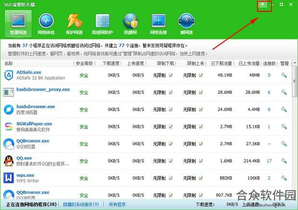The width and height of the screenshot is (298, 210).
Task: Open SGWallPaper.exe program name link
Action: tap(34, 124)
